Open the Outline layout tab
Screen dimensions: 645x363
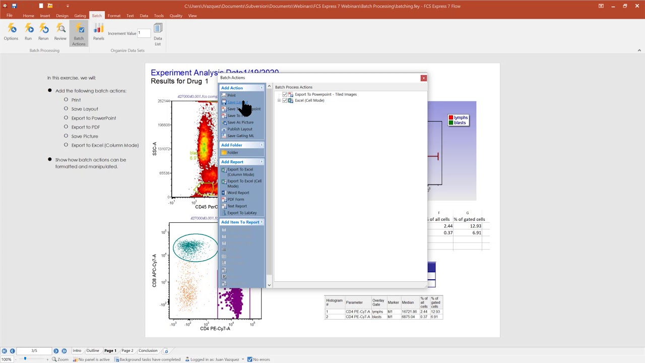coord(93,351)
